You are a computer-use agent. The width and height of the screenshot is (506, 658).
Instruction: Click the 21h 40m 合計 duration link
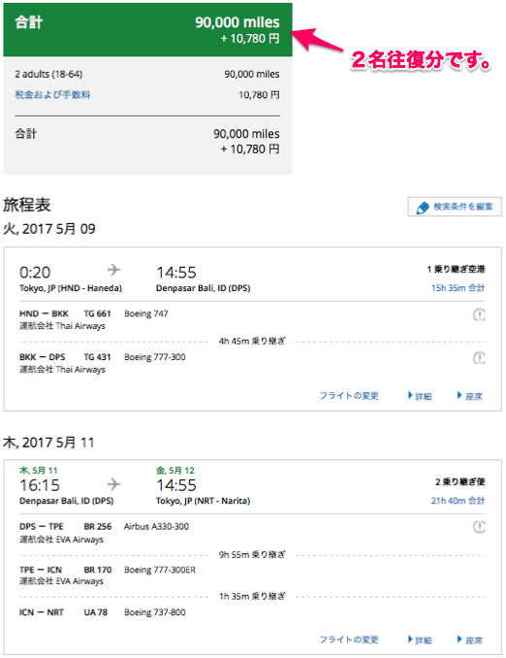[x=459, y=500]
